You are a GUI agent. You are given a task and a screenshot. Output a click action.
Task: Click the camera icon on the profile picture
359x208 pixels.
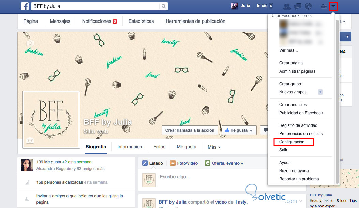pyautogui.click(x=30, y=140)
